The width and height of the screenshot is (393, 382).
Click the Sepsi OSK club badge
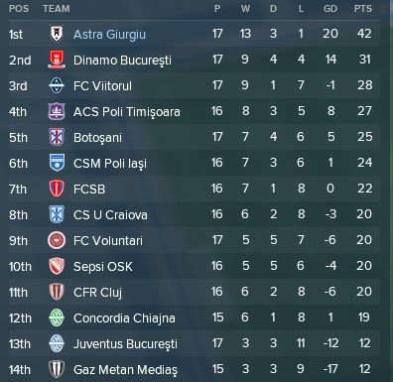point(57,266)
